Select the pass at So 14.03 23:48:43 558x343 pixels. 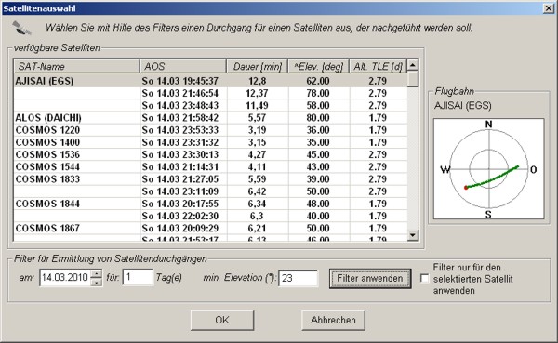click(211, 105)
